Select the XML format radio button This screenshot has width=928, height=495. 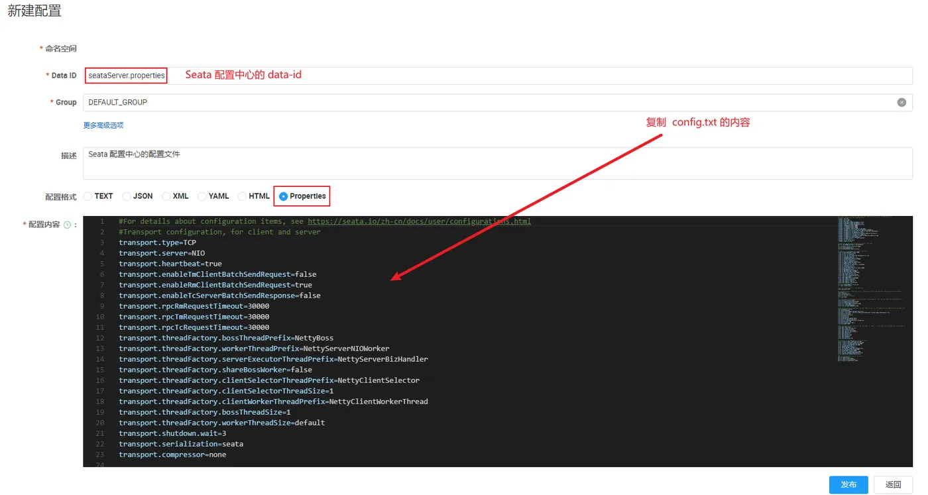[166, 196]
